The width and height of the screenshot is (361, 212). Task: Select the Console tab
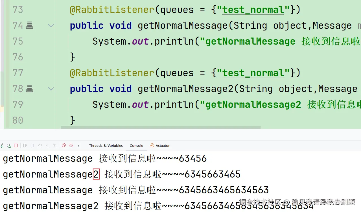(x=136, y=146)
